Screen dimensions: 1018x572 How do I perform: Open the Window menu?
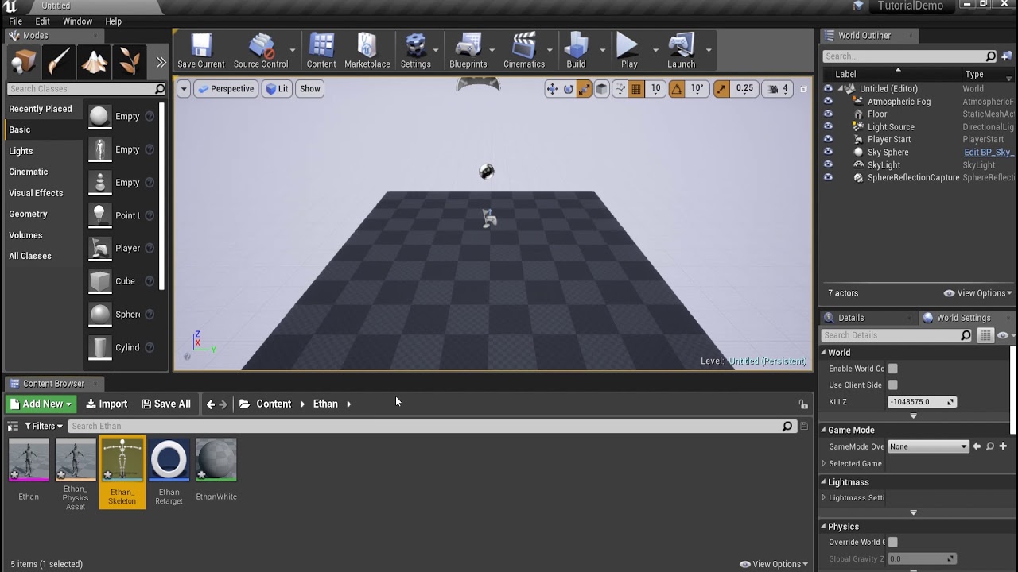77,21
